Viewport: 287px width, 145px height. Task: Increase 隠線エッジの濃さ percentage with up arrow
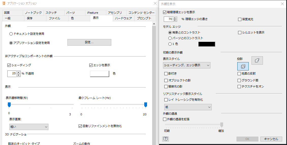pos(175,18)
